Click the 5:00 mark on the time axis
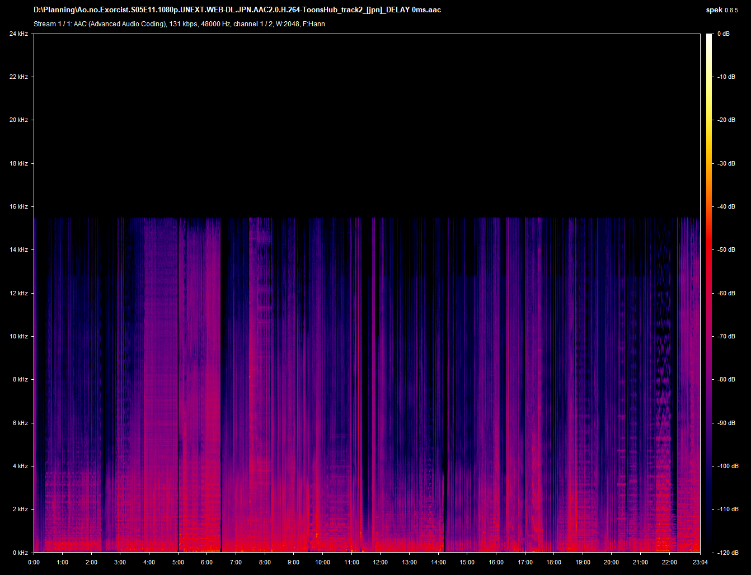 tap(178, 562)
